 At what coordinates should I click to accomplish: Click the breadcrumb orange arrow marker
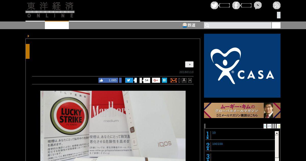click(28, 36)
